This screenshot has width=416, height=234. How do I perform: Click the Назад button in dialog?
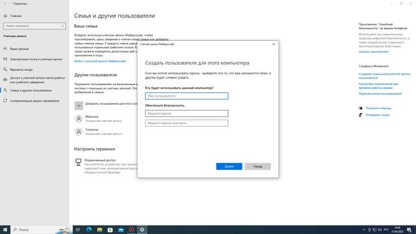point(257,166)
